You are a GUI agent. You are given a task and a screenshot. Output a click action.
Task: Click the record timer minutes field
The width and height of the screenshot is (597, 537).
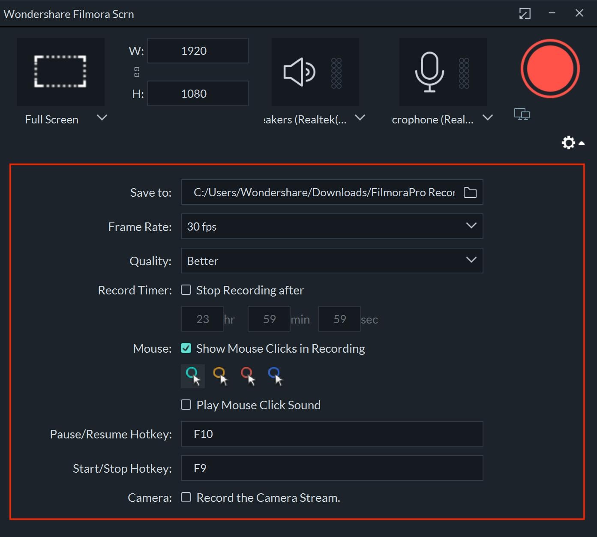click(269, 319)
